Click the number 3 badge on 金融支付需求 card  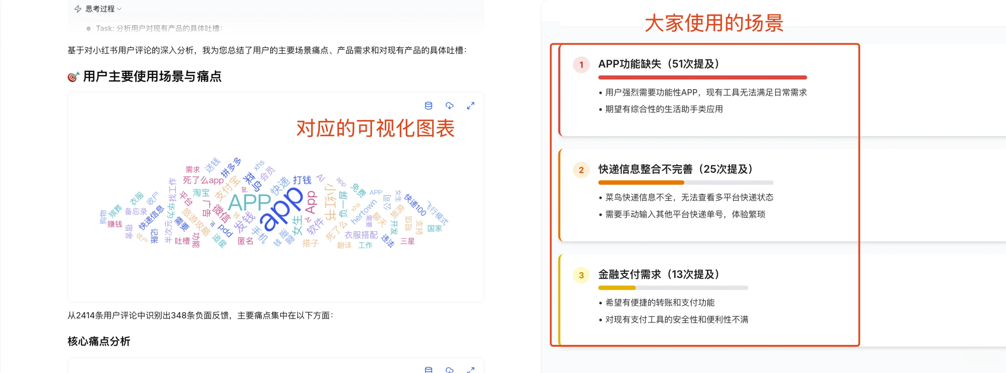click(x=581, y=275)
